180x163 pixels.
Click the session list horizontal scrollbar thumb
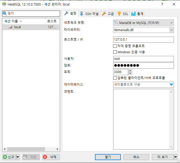tap(26, 149)
